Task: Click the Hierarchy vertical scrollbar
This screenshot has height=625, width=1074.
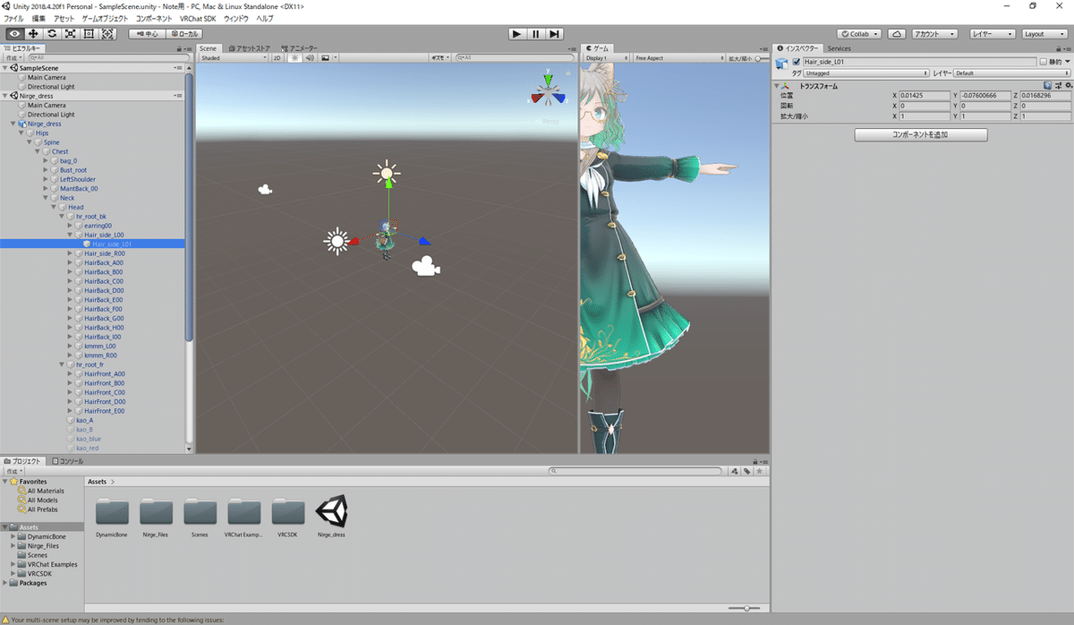Action: (189, 206)
